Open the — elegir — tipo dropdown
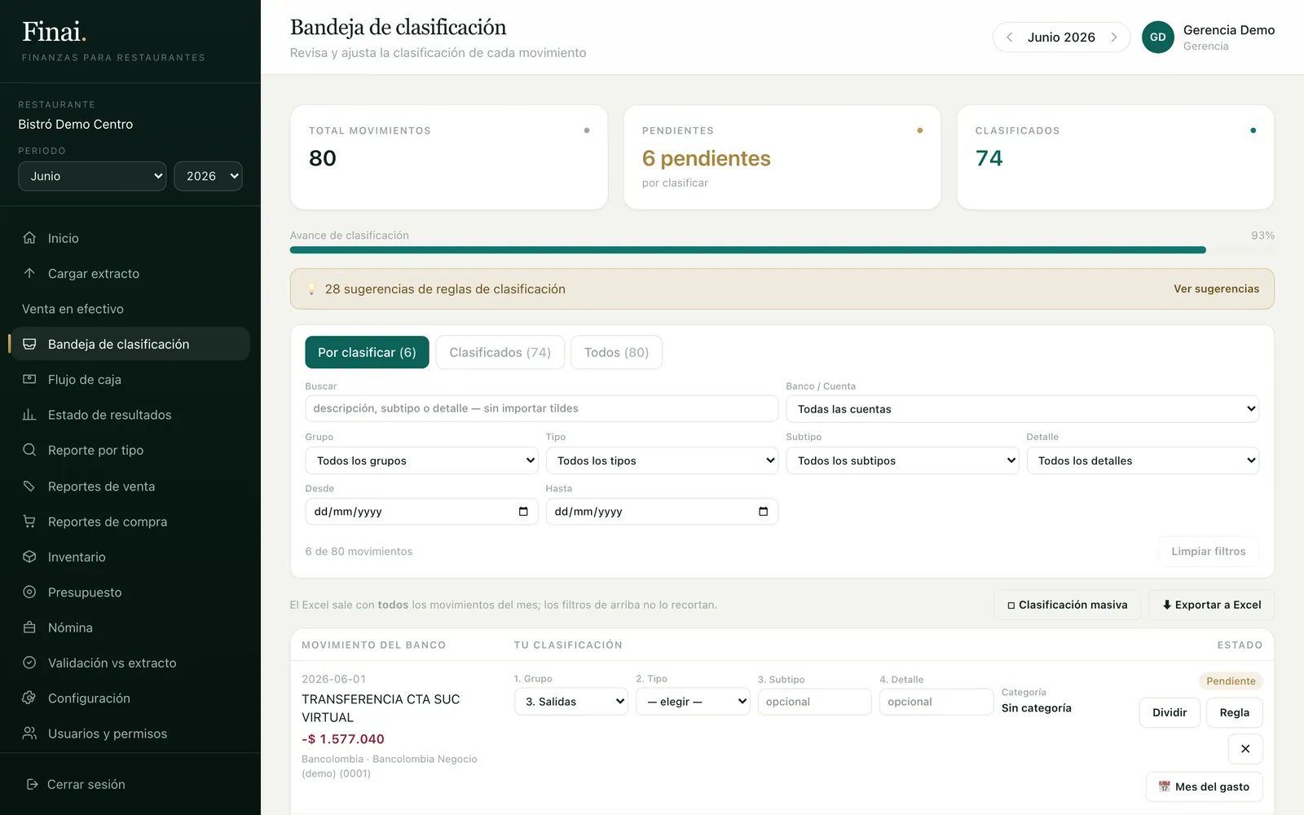This screenshot has height=815, width=1304. [693, 702]
